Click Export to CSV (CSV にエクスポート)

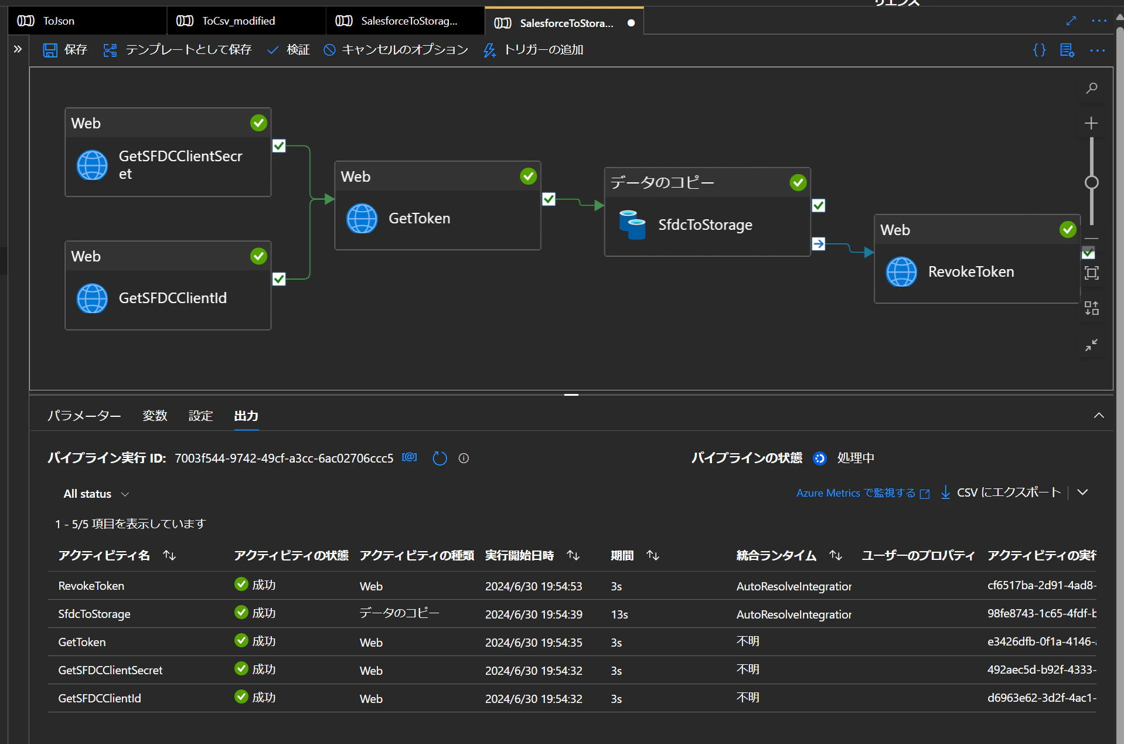click(x=1001, y=492)
